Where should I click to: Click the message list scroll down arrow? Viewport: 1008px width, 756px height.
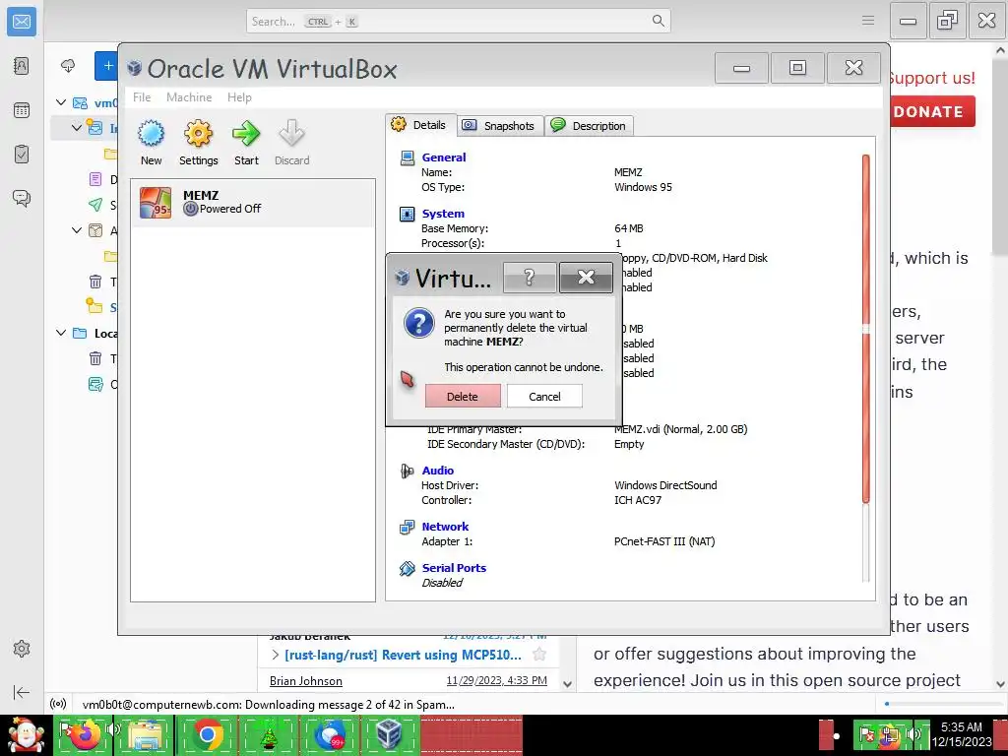coord(567,684)
